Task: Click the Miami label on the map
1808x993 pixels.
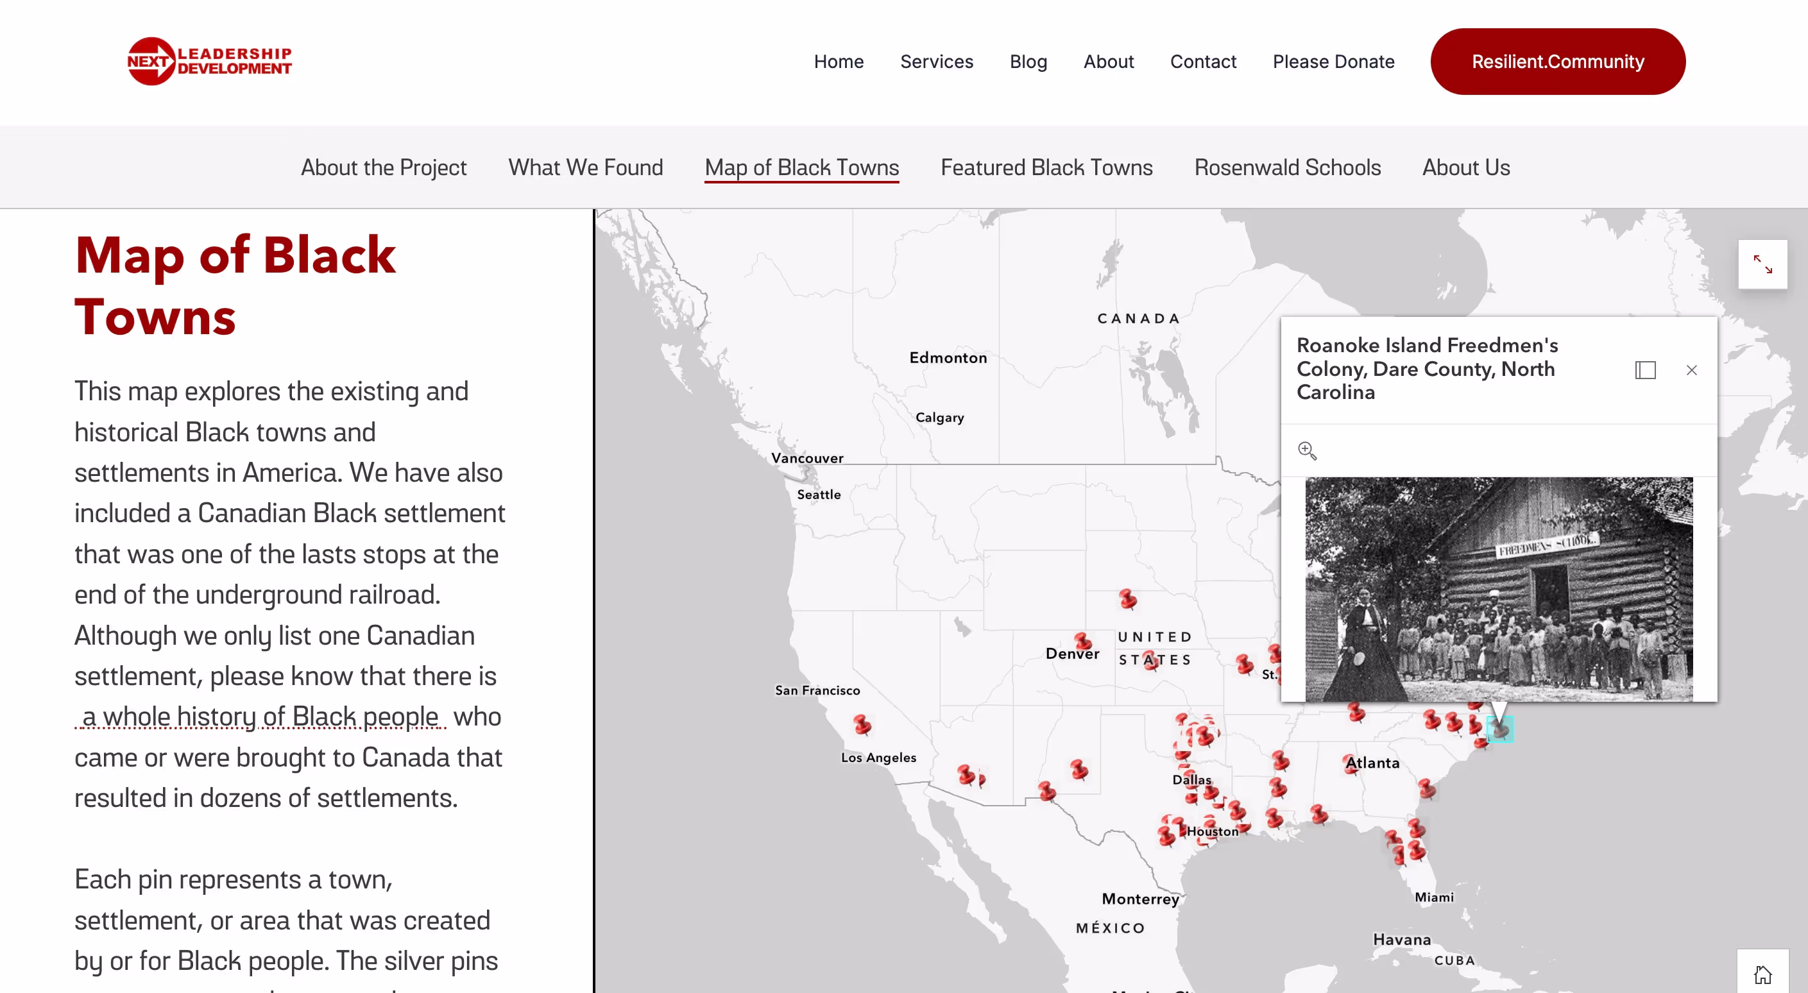Action: coord(1434,897)
